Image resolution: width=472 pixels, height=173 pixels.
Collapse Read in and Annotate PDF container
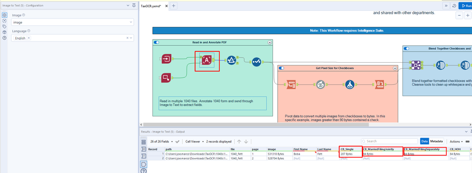click(x=269, y=42)
